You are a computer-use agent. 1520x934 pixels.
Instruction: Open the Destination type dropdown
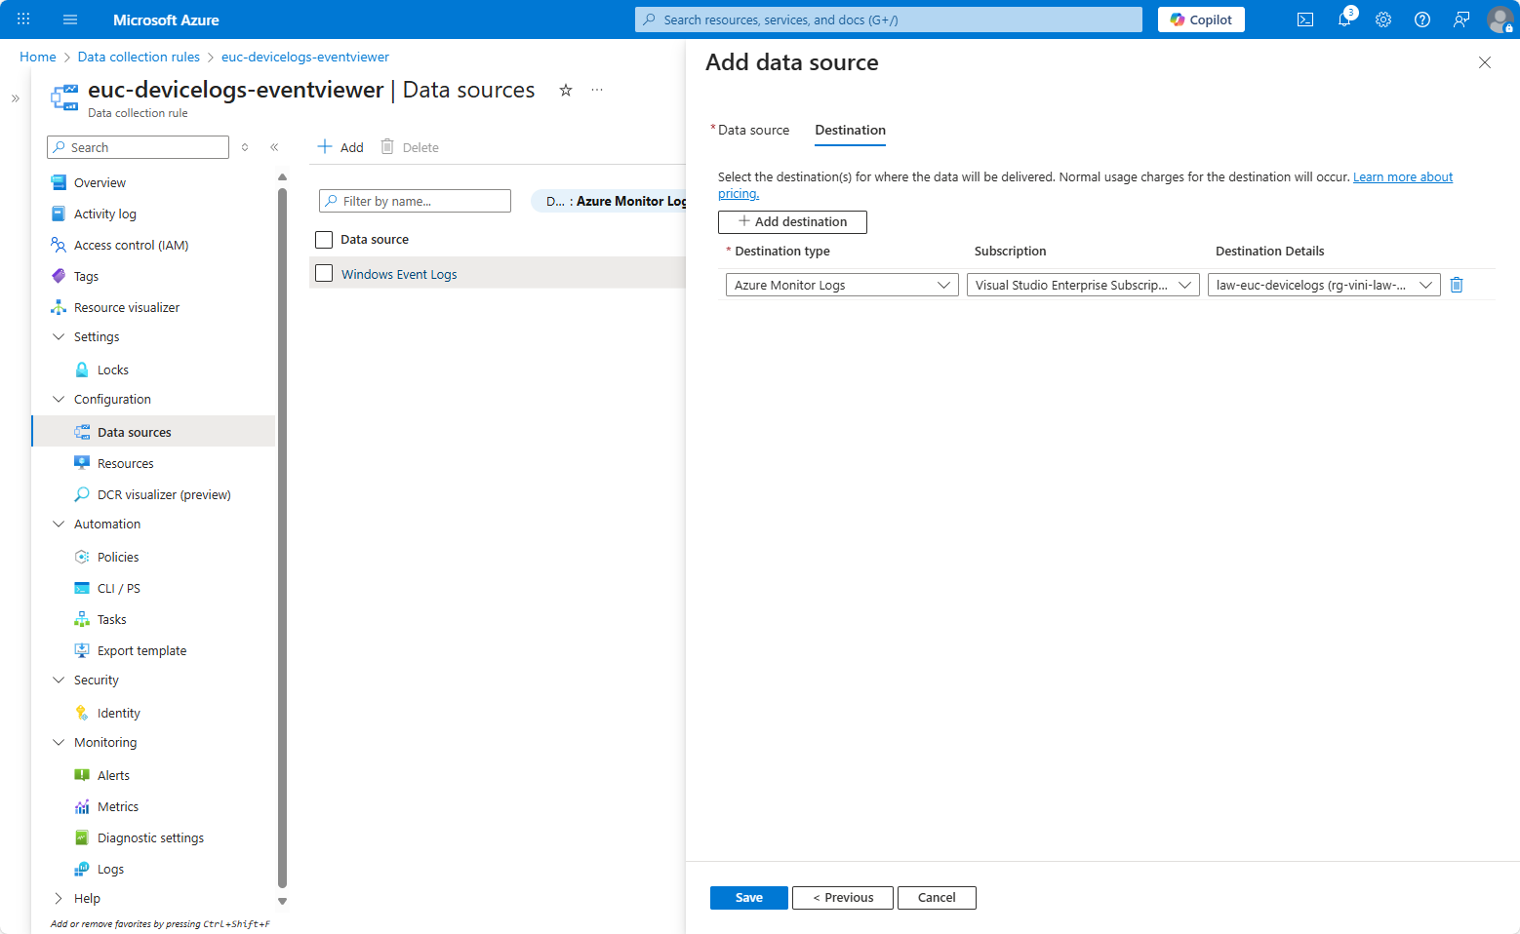coord(841,285)
